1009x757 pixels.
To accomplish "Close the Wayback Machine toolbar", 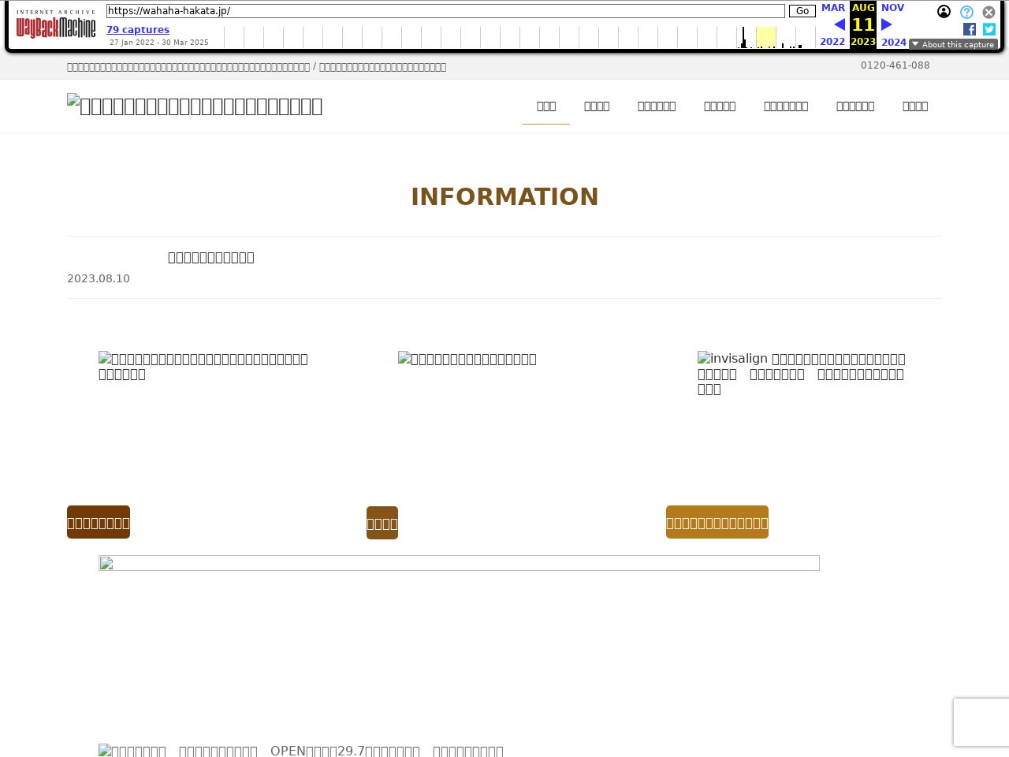I will coord(989,12).
